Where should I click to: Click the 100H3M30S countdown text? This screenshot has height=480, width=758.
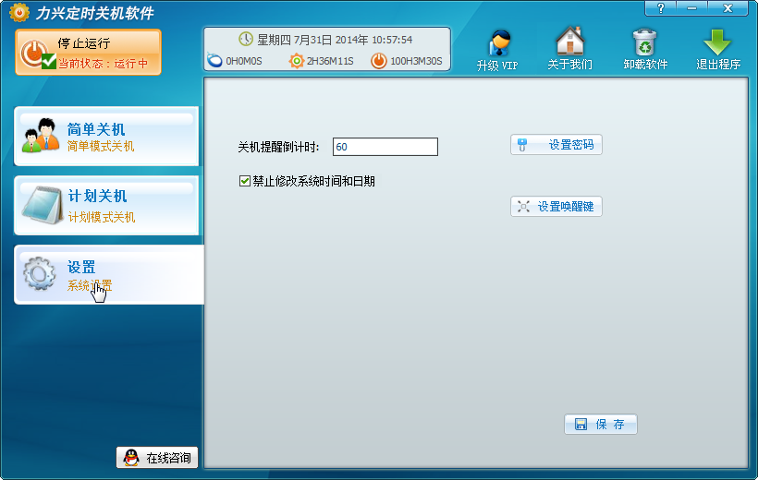click(416, 61)
